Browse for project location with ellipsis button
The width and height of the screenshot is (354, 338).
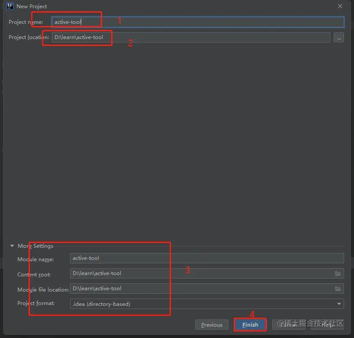pos(339,37)
